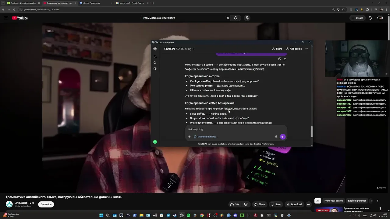390x219 pixels.
Task: Save the video to a playlist
Action: pyautogui.click(x=275, y=204)
